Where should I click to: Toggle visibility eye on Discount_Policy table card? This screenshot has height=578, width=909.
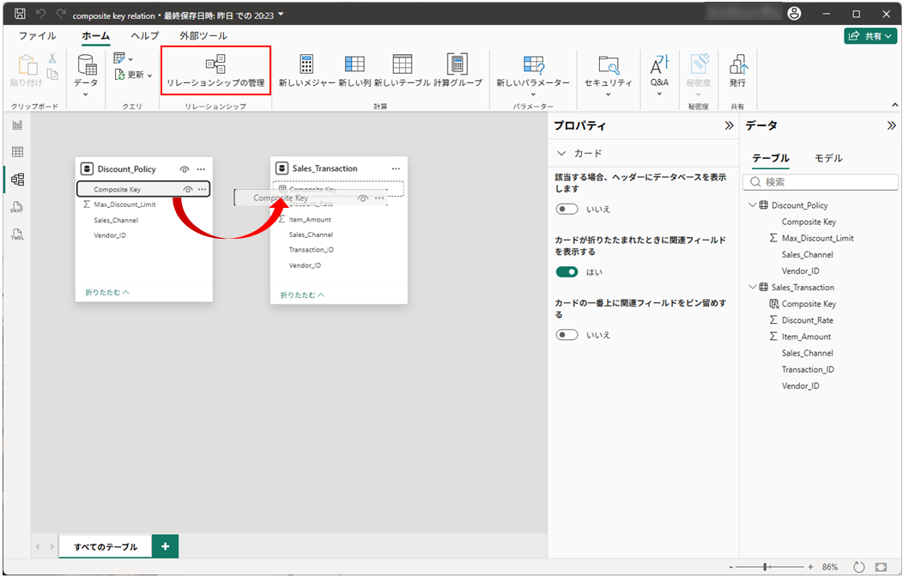[x=185, y=169]
